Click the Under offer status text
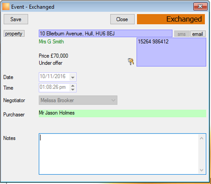The height and width of the screenshot is (184, 211). coord(51,63)
